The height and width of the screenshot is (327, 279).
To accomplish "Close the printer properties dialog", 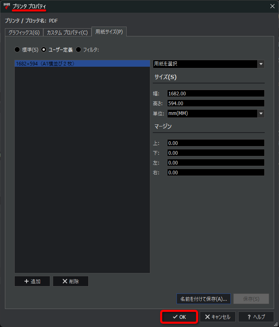I will (272, 6).
